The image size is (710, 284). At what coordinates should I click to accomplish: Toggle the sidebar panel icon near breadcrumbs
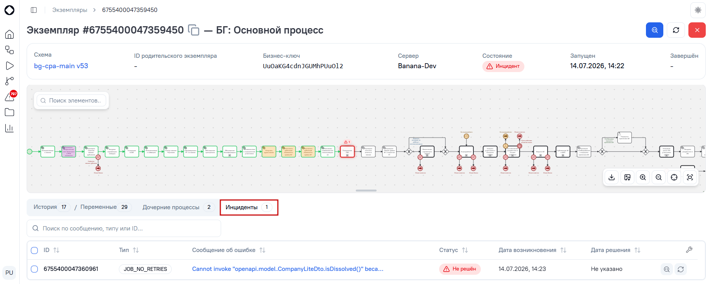tap(34, 10)
